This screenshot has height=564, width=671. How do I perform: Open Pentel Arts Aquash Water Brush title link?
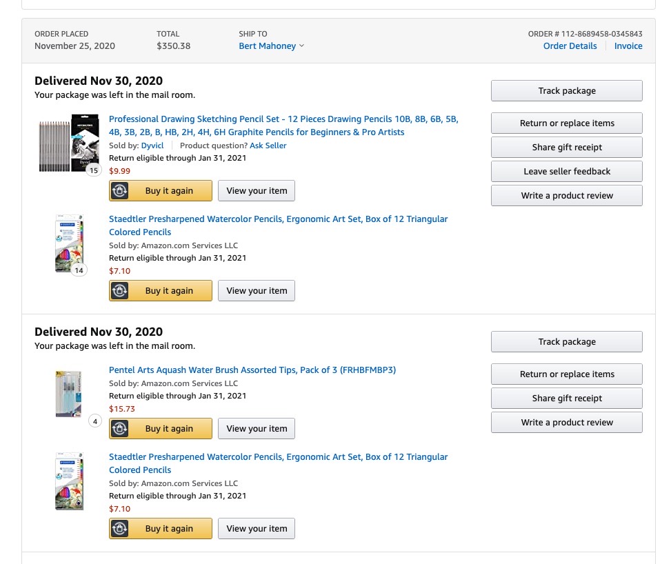[252, 370]
